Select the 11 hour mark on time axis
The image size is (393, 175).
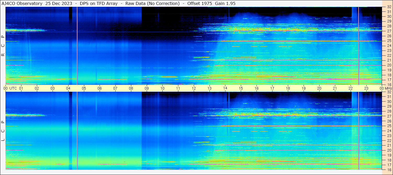pyautogui.click(x=178, y=88)
